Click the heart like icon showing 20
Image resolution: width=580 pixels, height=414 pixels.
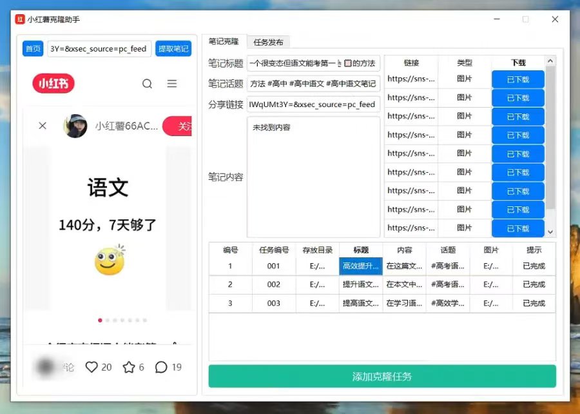92,367
